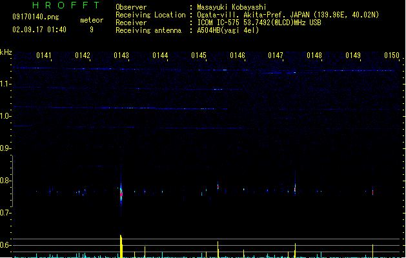Click the 0.8 kHz axis label
This screenshot has height=258, width=406.
coord(5,181)
